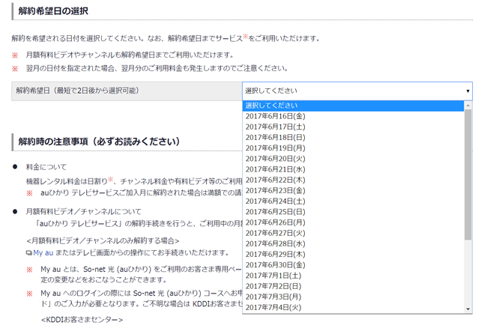Pick 2017年7月4日(火) at the list bottom
The height and width of the screenshot is (325, 487).
click(x=273, y=307)
